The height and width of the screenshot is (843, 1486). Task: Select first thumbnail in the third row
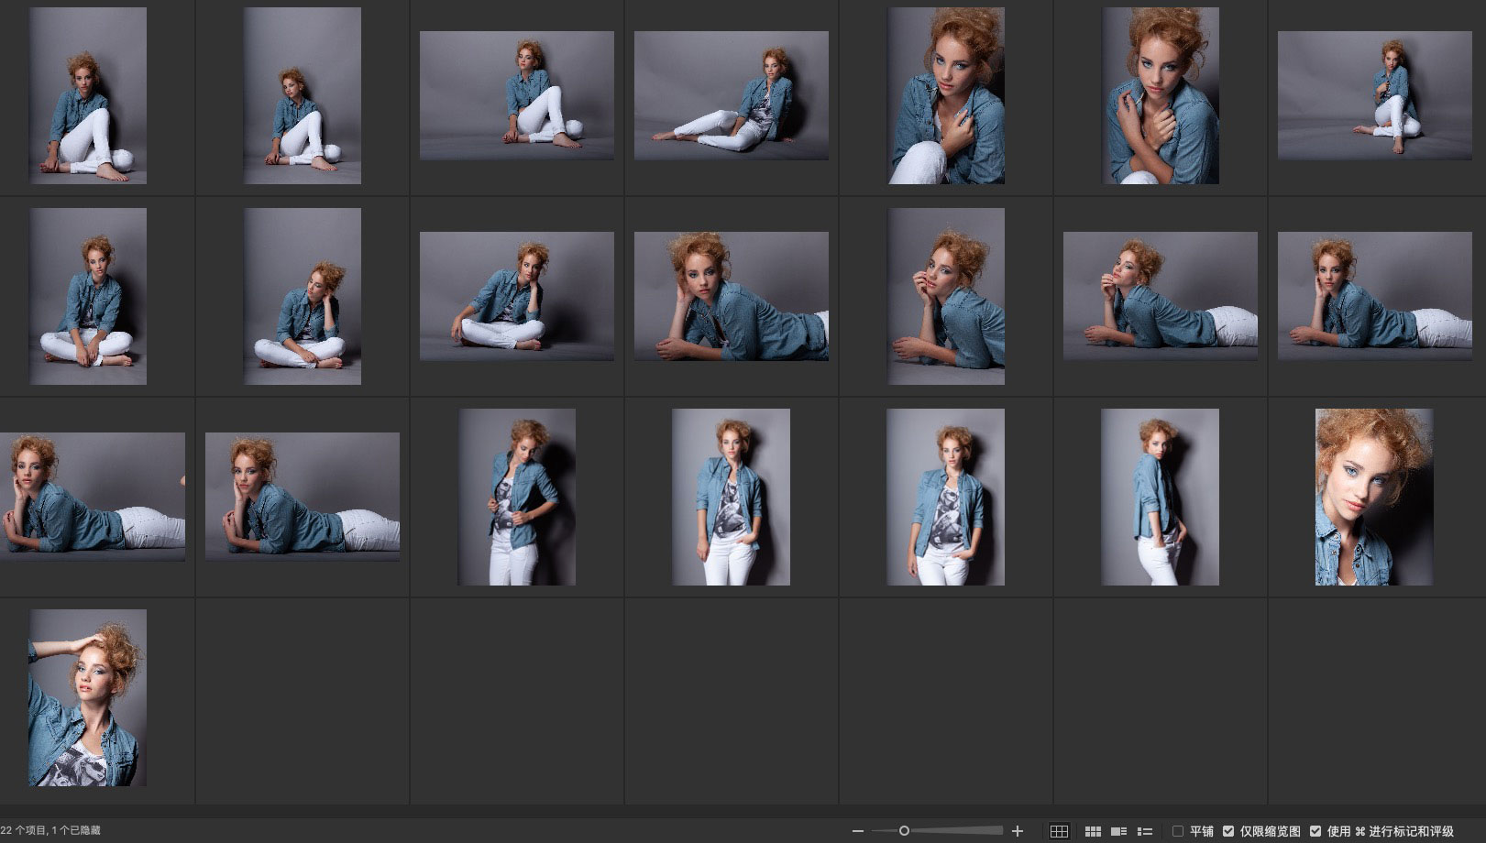point(92,497)
